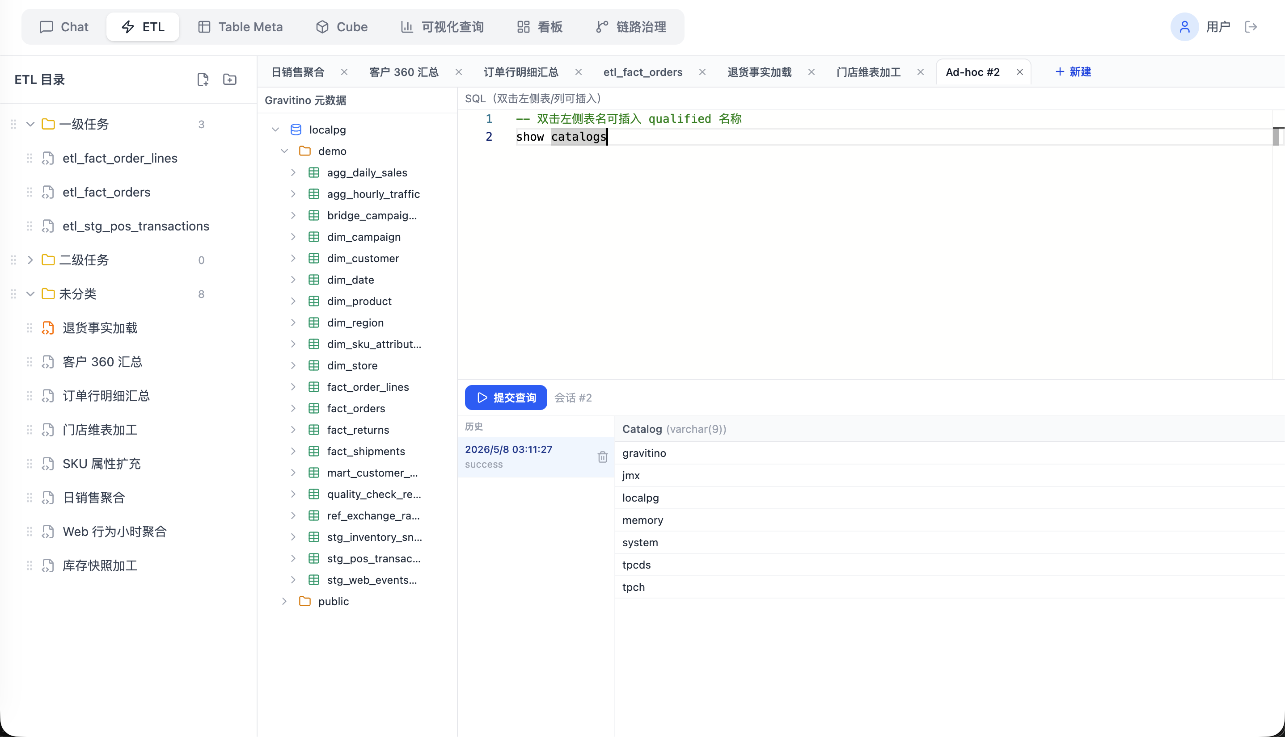Click the user avatar icon
Viewport: 1285px width, 737px height.
coord(1184,27)
